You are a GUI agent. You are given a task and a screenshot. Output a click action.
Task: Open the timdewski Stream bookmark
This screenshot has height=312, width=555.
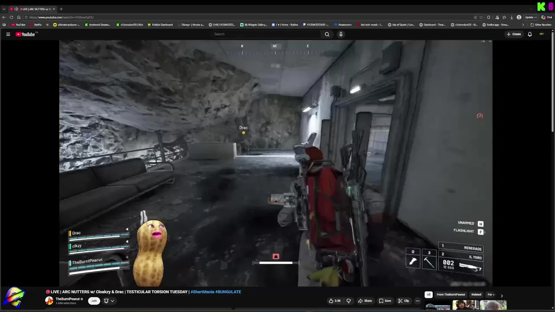point(97,25)
